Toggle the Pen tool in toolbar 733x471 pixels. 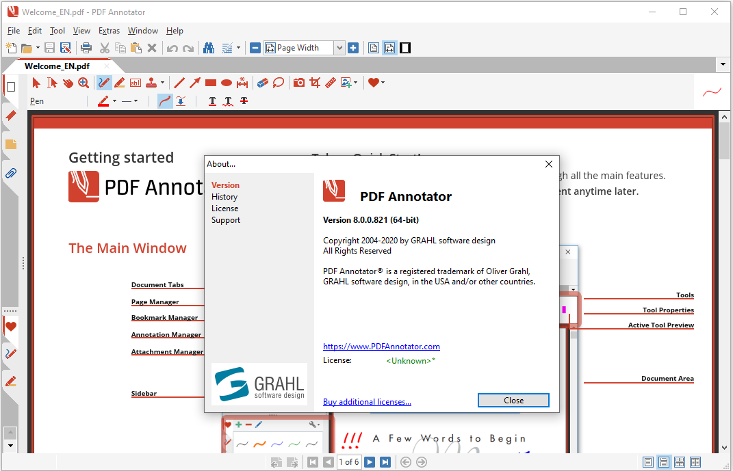[104, 83]
